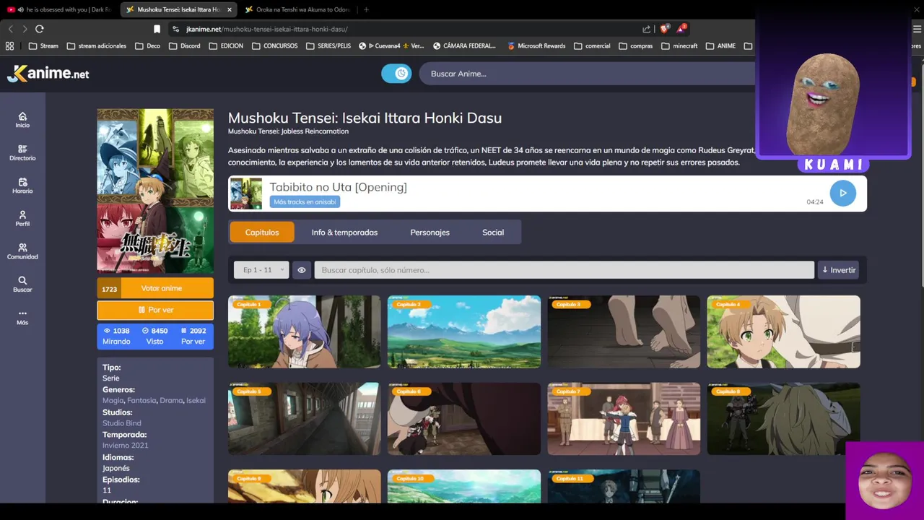Screen dimensions: 924x520
Task: Click the 1038 Mirando stat
Action: pyautogui.click(x=116, y=336)
